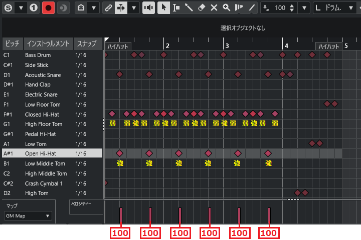Viewport: 361px width, 240px height.
Task: Open the GM Map drum map dropdown
Action: [x=28, y=216]
